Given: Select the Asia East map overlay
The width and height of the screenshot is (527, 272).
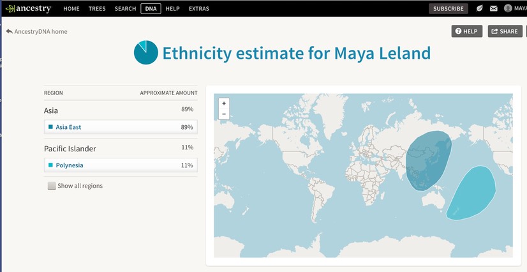Looking at the screenshot, I should (x=429, y=160).
